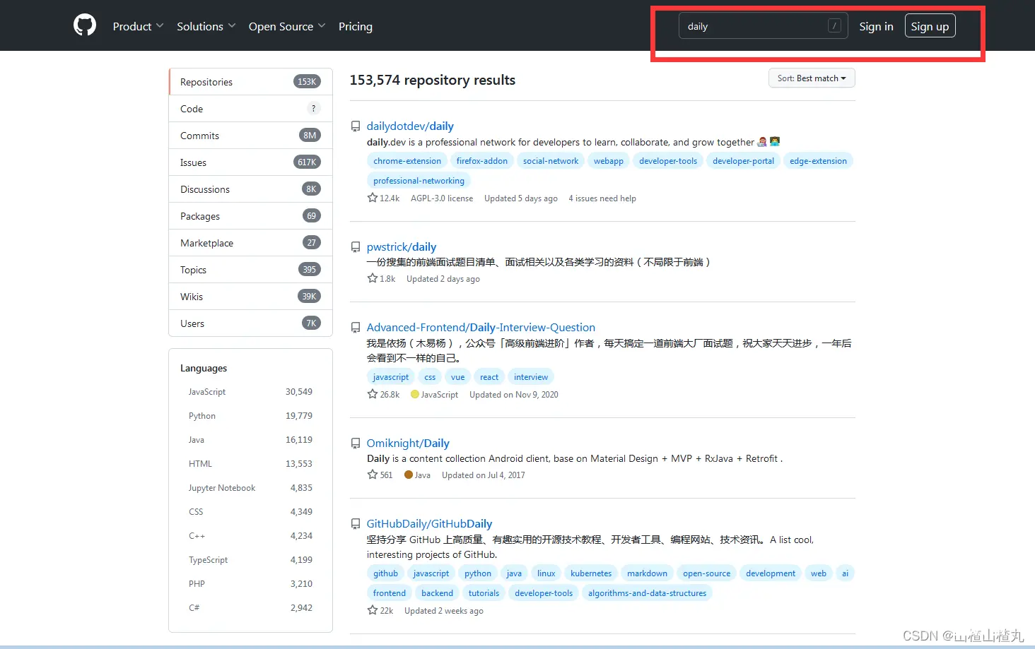The image size is (1035, 649).
Task: Click the chrome-extension topic tag
Action: pyautogui.click(x=407, y=161)
